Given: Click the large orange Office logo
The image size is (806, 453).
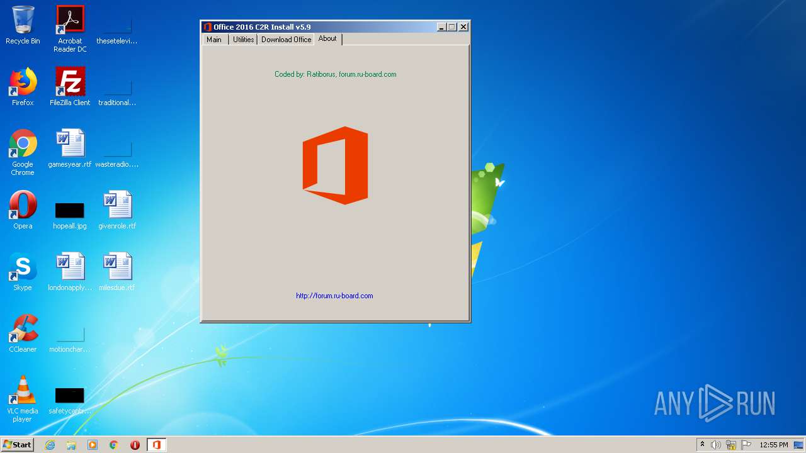Looking at the screenshot, I should (x=335, y=165).
